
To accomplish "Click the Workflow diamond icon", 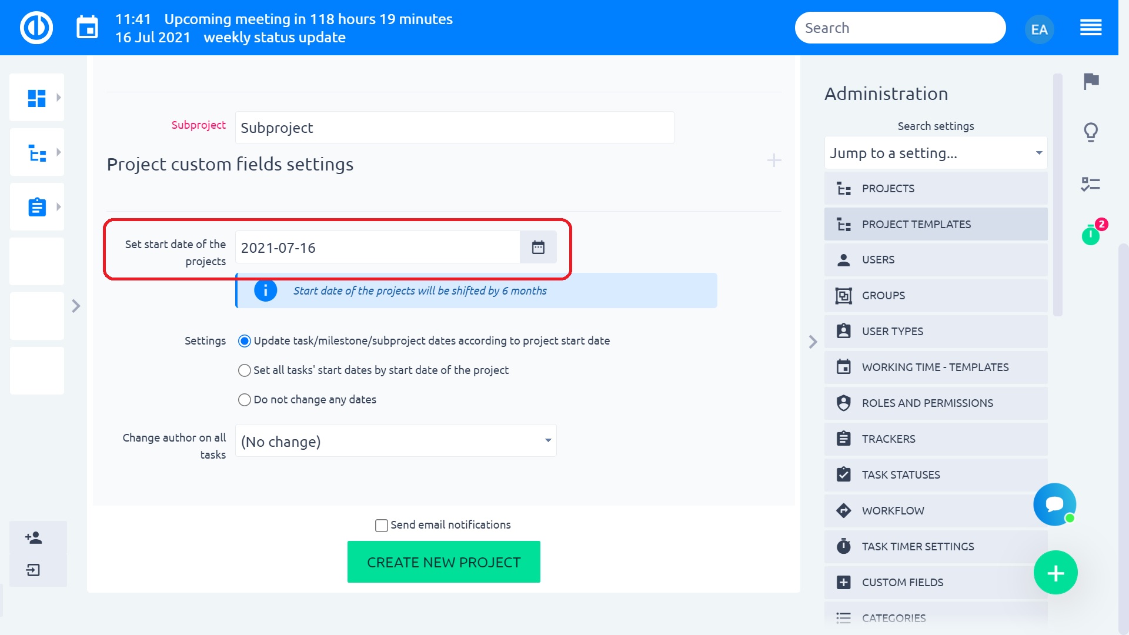I will click(843, 510).
